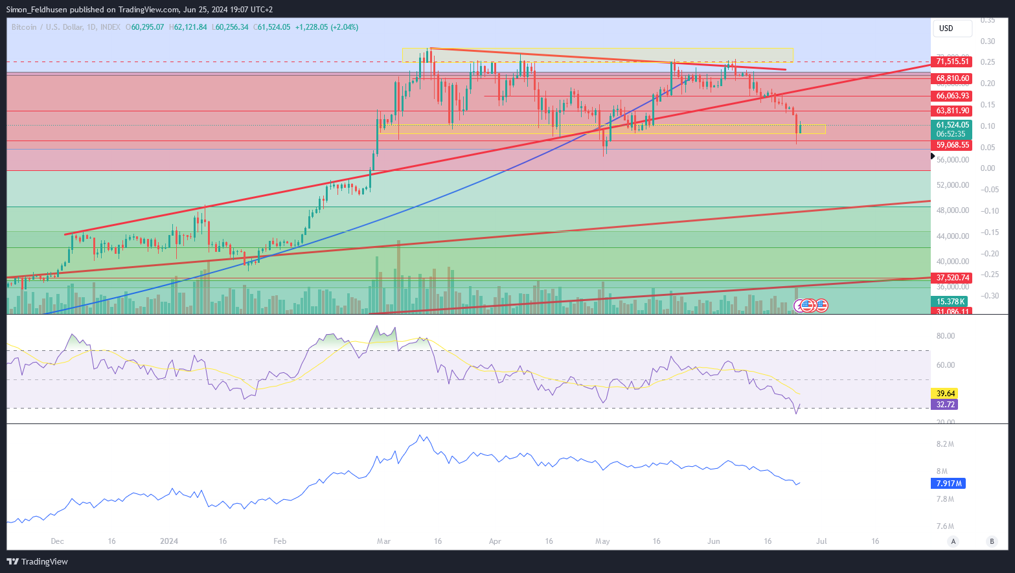This screenshot has width=1015, height=573.
Task: Open the USD currency selector
Action: pyautogui.click(x=952, y=28)
